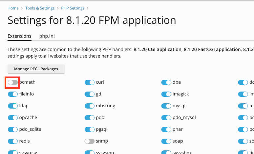Image resolution: width=254 pixels, height=154 pixels.
Task: Switch off pdo_mysql extension
Action: click(x=166, y=118)
